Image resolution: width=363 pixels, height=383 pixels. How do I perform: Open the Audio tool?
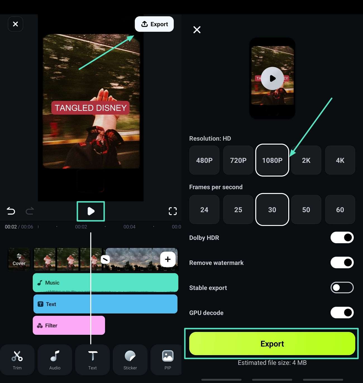point(55,360)
